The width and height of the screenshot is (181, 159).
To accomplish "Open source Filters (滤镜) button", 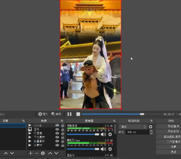I will pyautogui.click(x=56, y=114).
